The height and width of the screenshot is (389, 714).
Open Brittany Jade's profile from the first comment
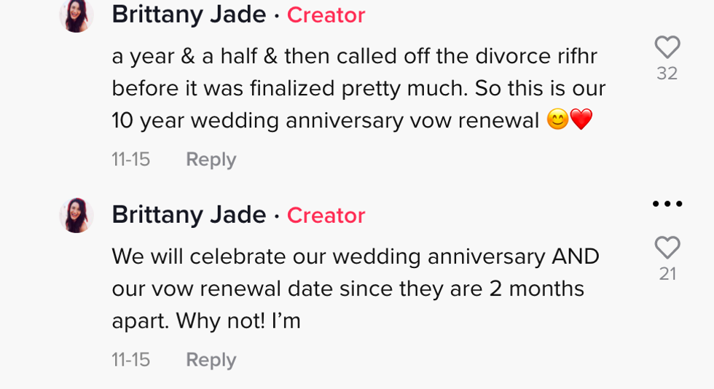[189, 15]
